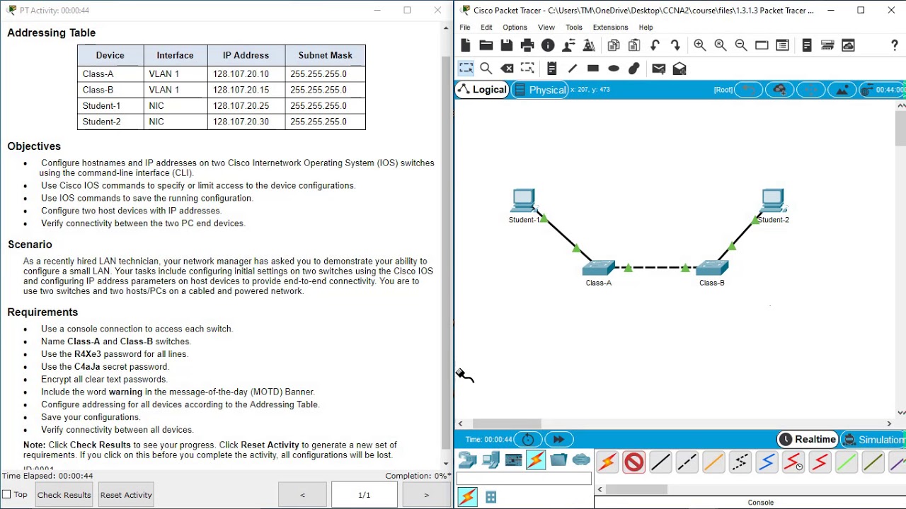Switch to Logical workspace view
Screen dimensions: 906x509
[482, 90]
